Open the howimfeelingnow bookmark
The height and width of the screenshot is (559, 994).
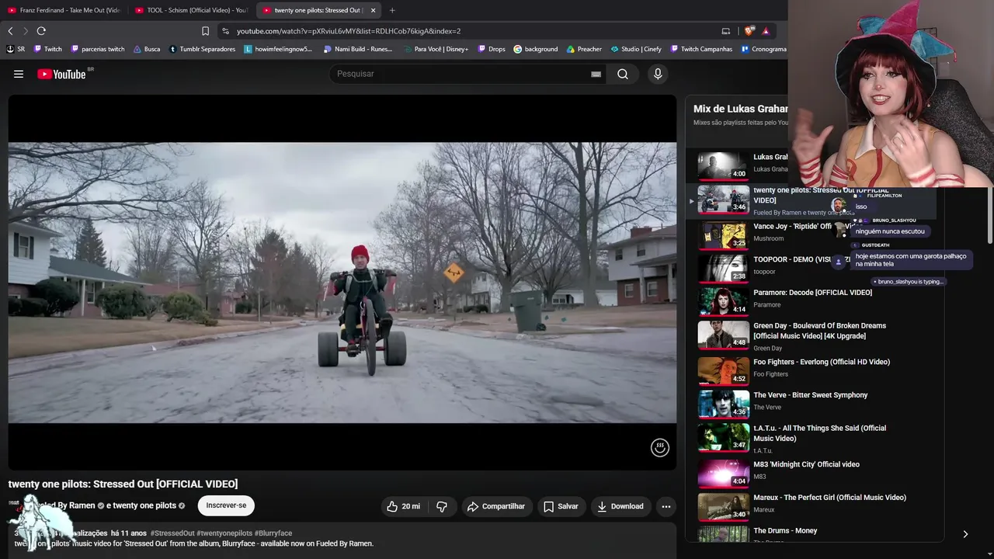coord(278,49)
